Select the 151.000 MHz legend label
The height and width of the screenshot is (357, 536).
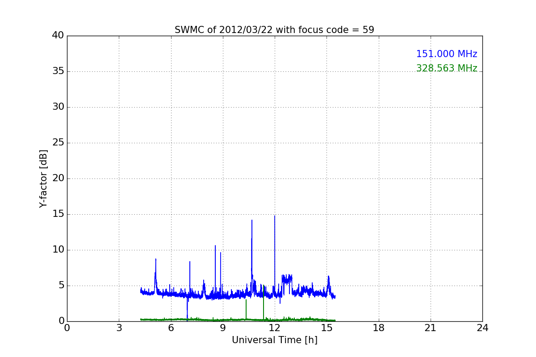click(447, 54)
